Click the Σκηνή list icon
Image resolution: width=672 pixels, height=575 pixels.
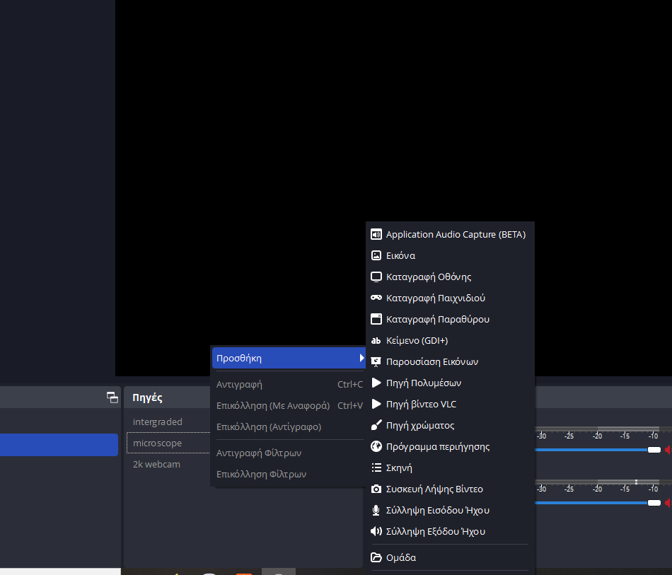[376, 467]
